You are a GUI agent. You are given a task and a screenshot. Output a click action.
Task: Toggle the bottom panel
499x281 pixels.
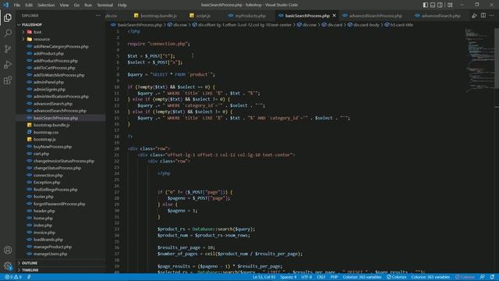pos(433,5)
